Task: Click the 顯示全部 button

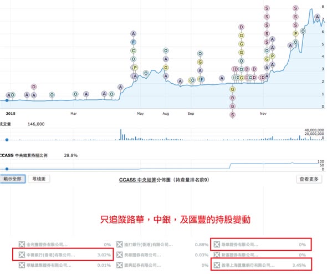Action: tap(13, 179)
